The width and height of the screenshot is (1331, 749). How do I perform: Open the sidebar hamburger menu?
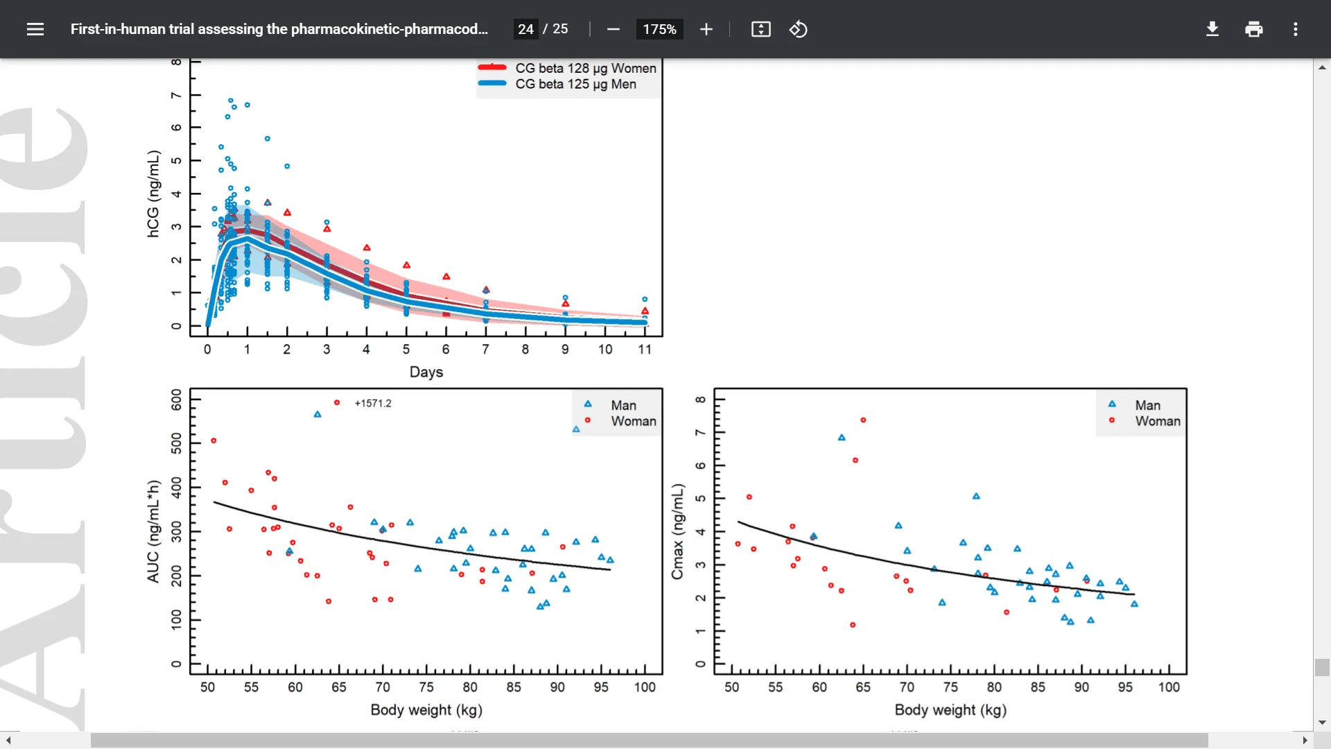pyautogui.click(x=35, y=29)
